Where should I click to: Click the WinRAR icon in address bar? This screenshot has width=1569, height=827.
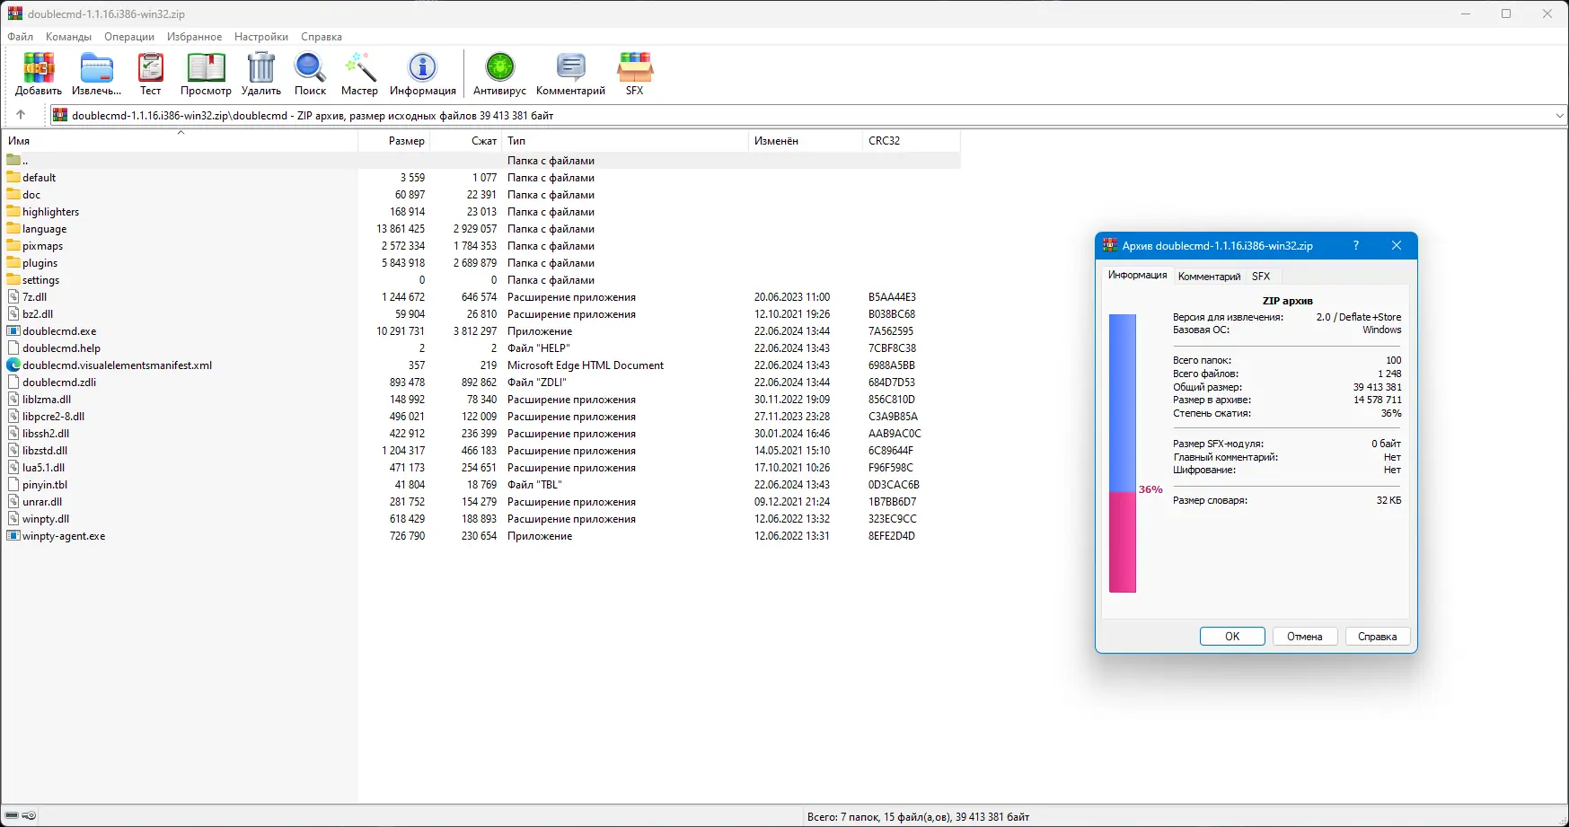click(60, 115)
